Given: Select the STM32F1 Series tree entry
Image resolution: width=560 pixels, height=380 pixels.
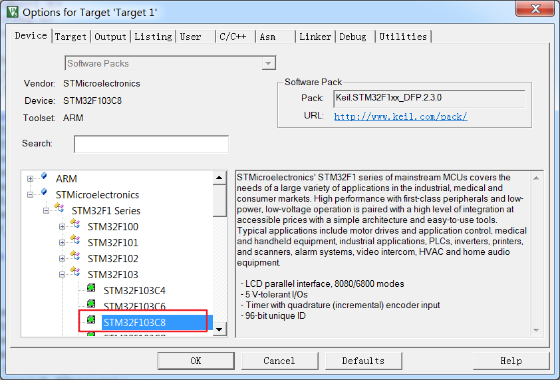Looking at the screenshot, I should (106, 211).
